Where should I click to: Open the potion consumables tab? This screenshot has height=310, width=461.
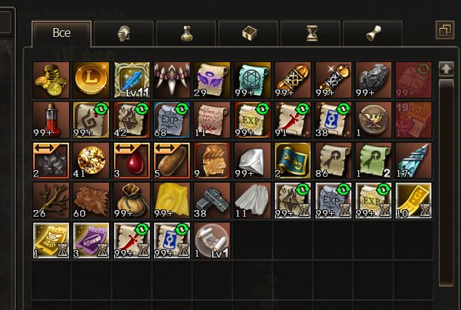pyautogui.click(x=186, y=33)
